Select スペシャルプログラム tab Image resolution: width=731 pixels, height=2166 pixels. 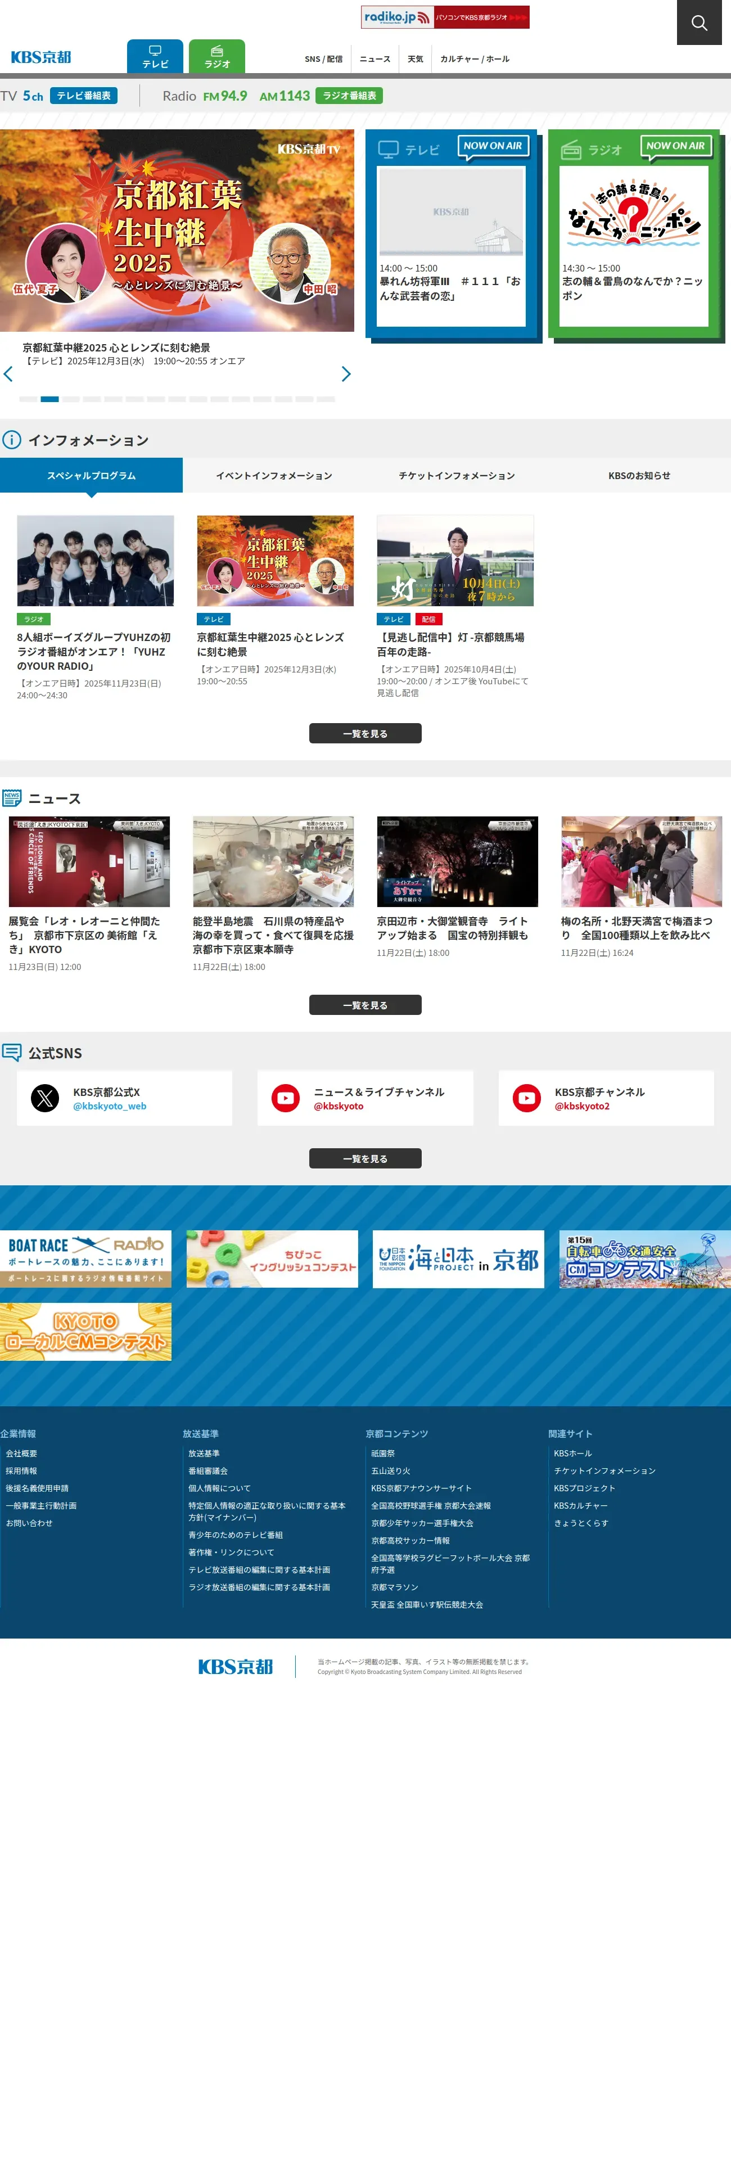click(91, 476)
